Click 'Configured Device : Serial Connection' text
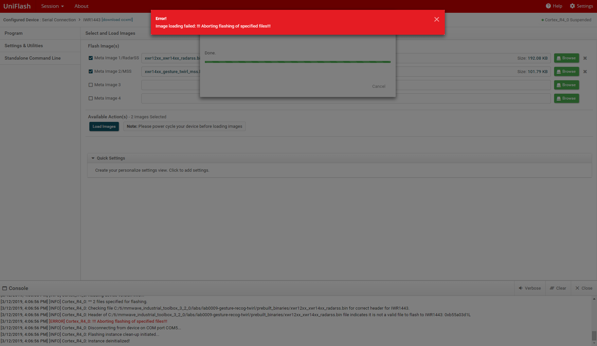The width and height of the screenshot is (597, 346). coord(40,20)
